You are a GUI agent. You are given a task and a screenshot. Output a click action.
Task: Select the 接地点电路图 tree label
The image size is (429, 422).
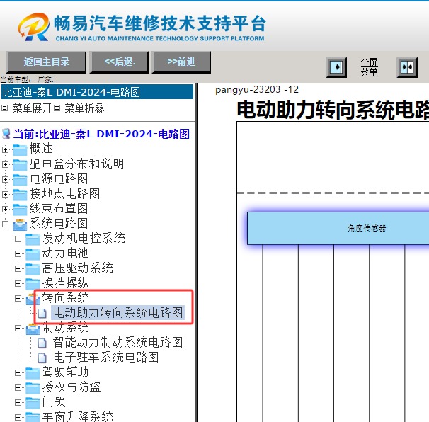click(64, 193)
